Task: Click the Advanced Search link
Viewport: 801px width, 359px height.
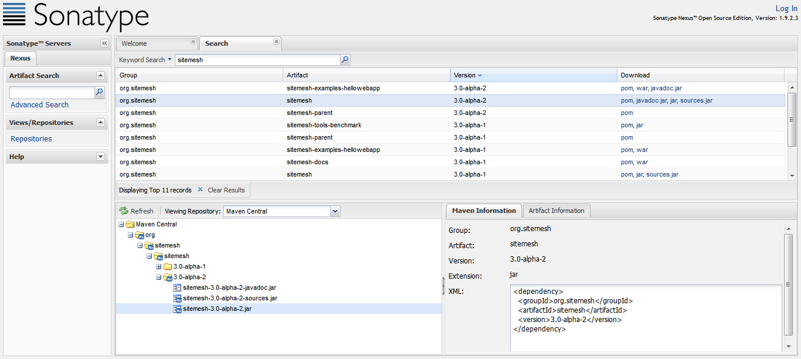Action: pos(39,105)
